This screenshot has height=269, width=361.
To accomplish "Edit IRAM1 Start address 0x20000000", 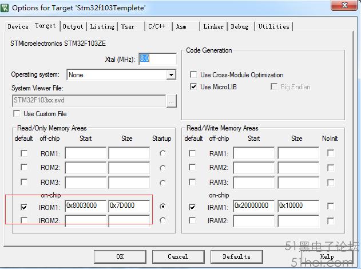I will coord(254,206).
